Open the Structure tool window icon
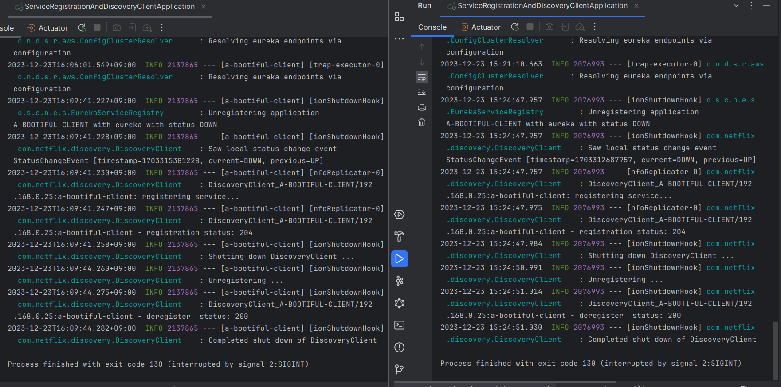The image size is (781, 387). pos(399,17)
